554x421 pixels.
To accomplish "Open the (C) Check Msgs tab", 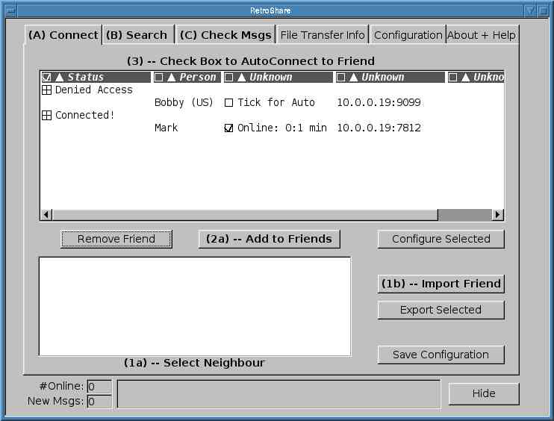I will 225,35.
